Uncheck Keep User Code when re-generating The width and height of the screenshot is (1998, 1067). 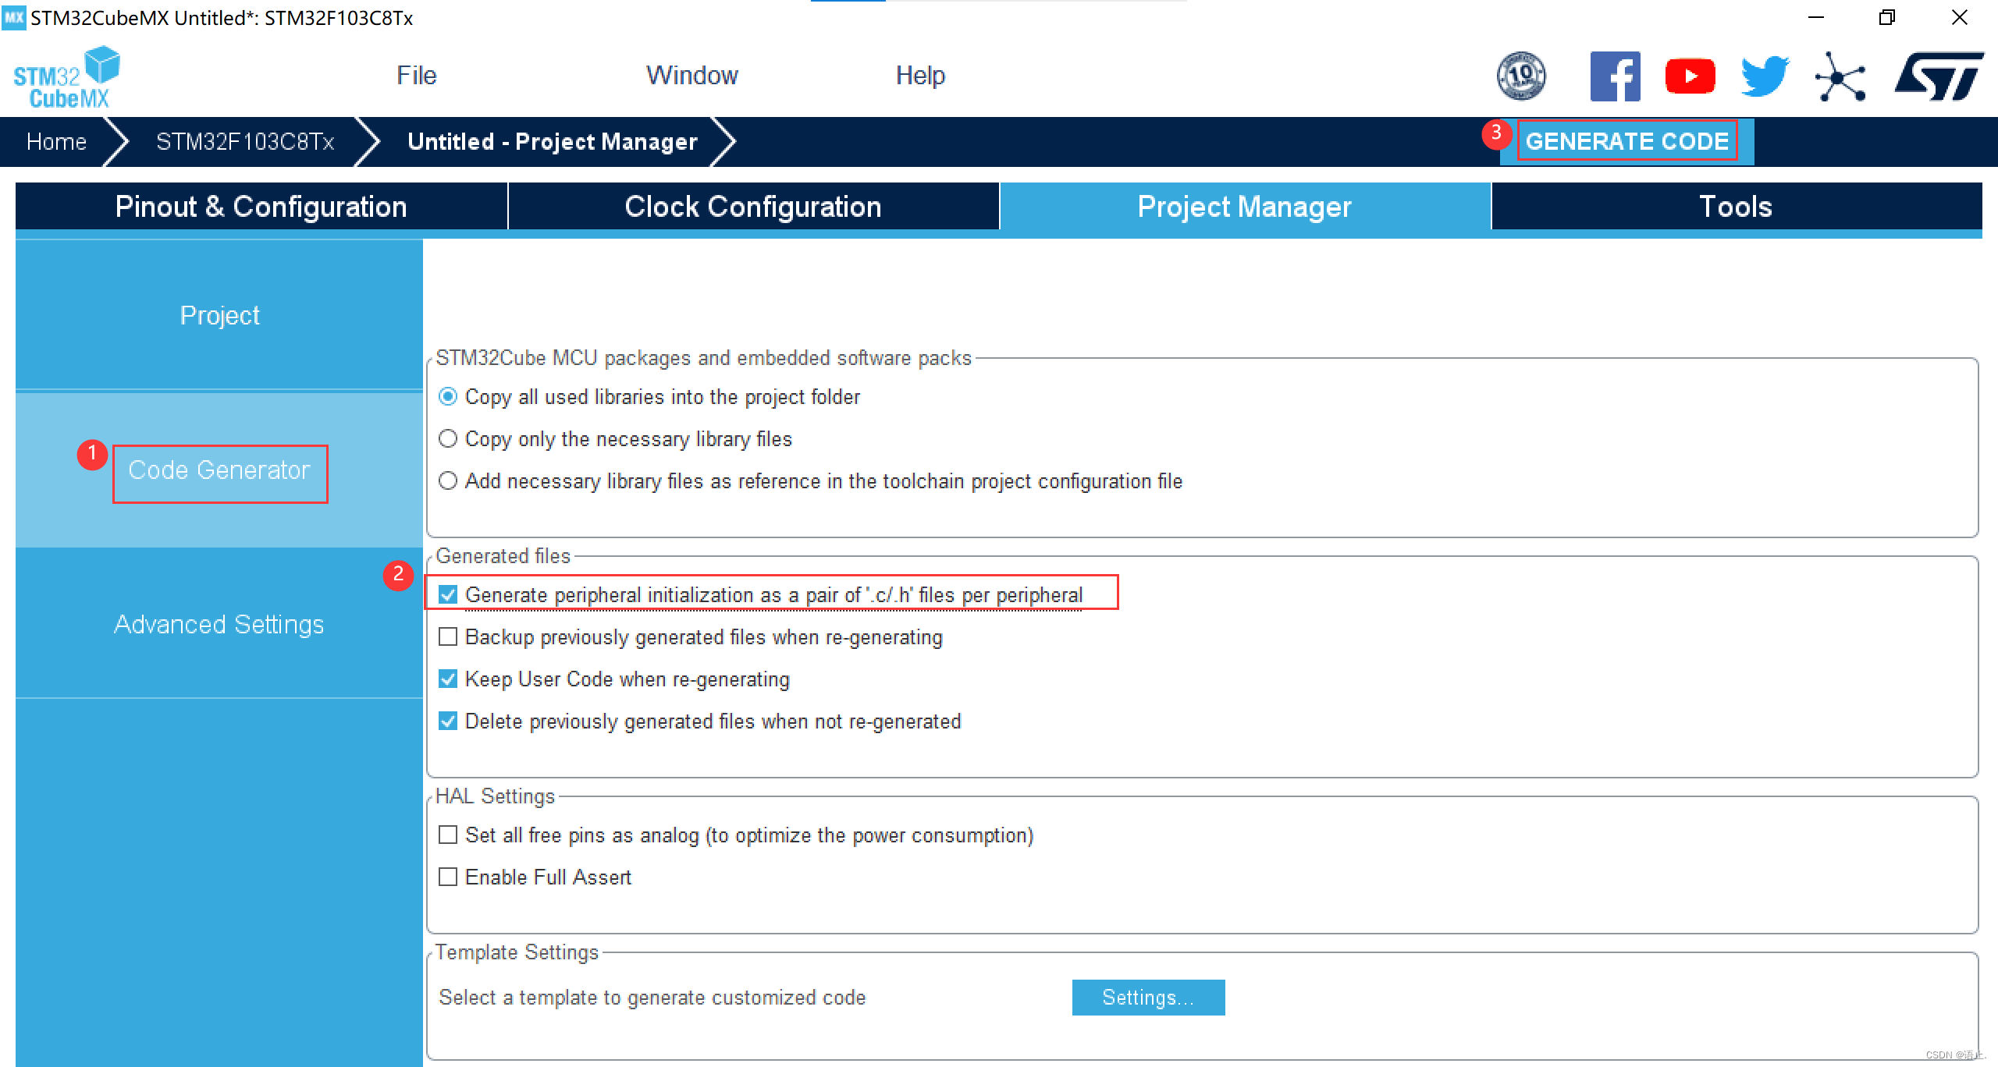point(448,679)
